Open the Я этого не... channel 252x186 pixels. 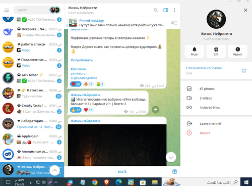32,94
